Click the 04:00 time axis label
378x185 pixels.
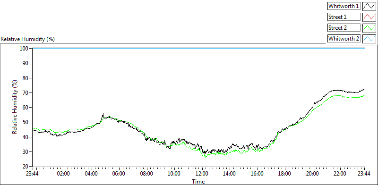click(91, 174)
